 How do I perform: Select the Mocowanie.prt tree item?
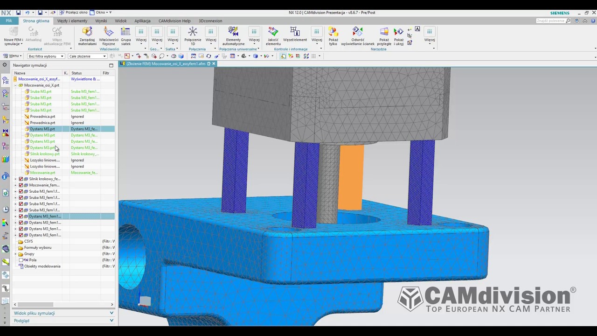coord(42,173)
